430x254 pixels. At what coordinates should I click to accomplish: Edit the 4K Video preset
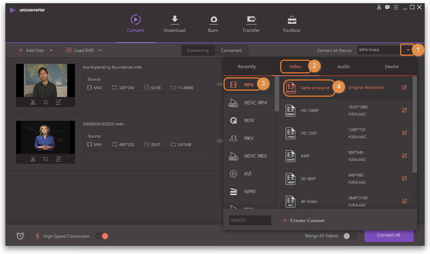tap(404, 201)
